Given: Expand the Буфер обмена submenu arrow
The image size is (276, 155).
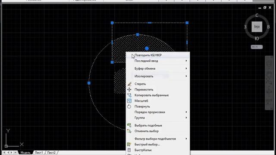Looking at the screenshot, I should click(186, 68).
